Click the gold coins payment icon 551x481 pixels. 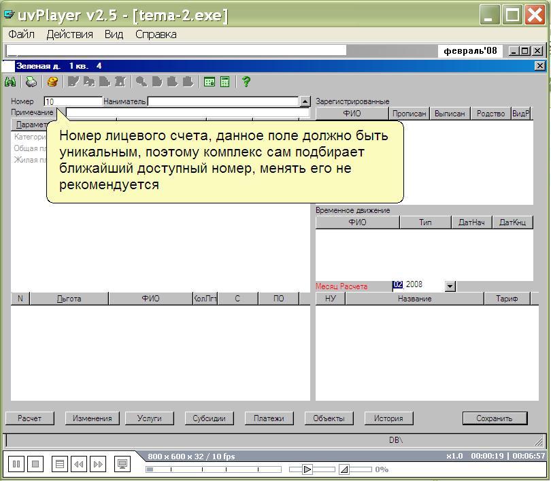pos(52,82)
